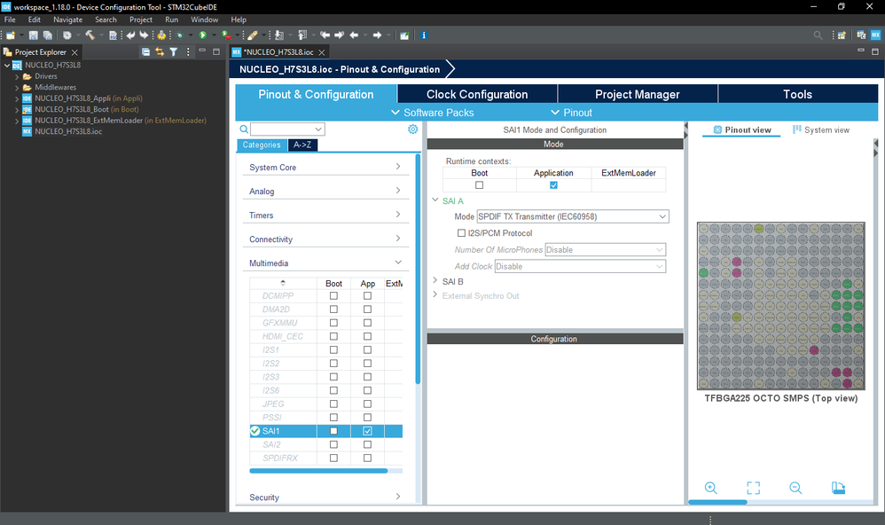Image resolution: width=885 pixels, height=525 pixels.
Task: Click the Debug bug icon
Action: click(180, 35)
